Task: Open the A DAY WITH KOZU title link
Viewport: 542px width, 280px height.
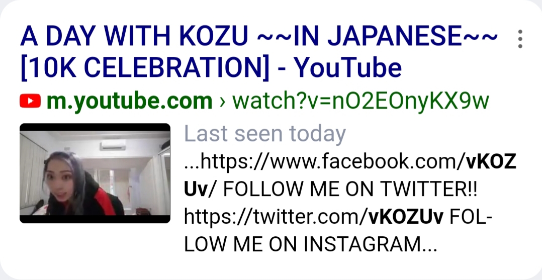Action: 259,51
